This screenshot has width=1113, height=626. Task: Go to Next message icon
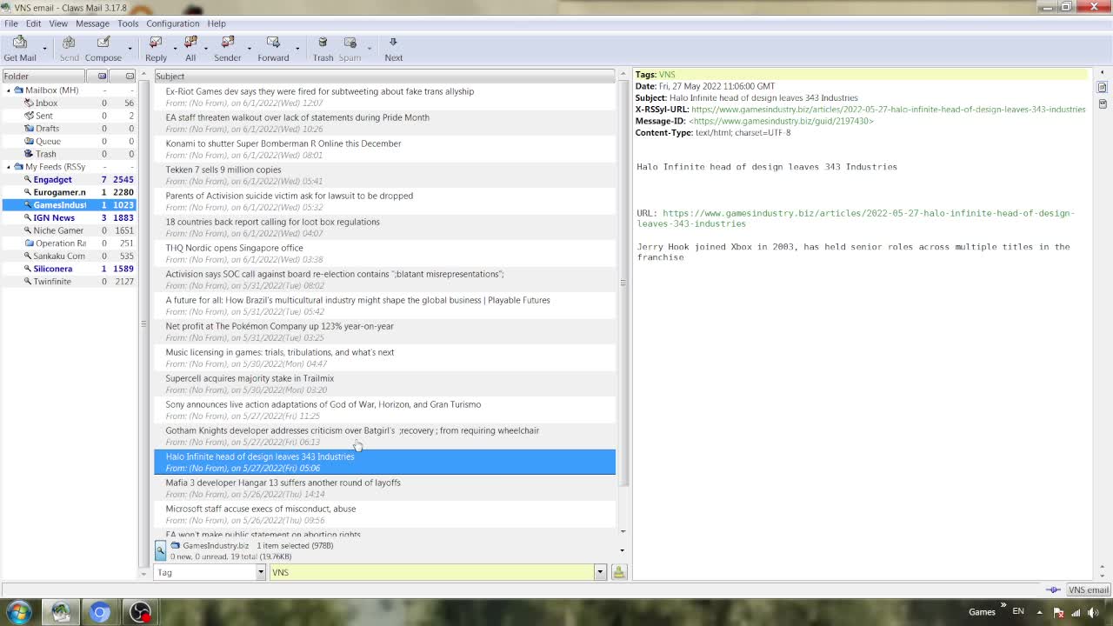[x=393, y=43]
